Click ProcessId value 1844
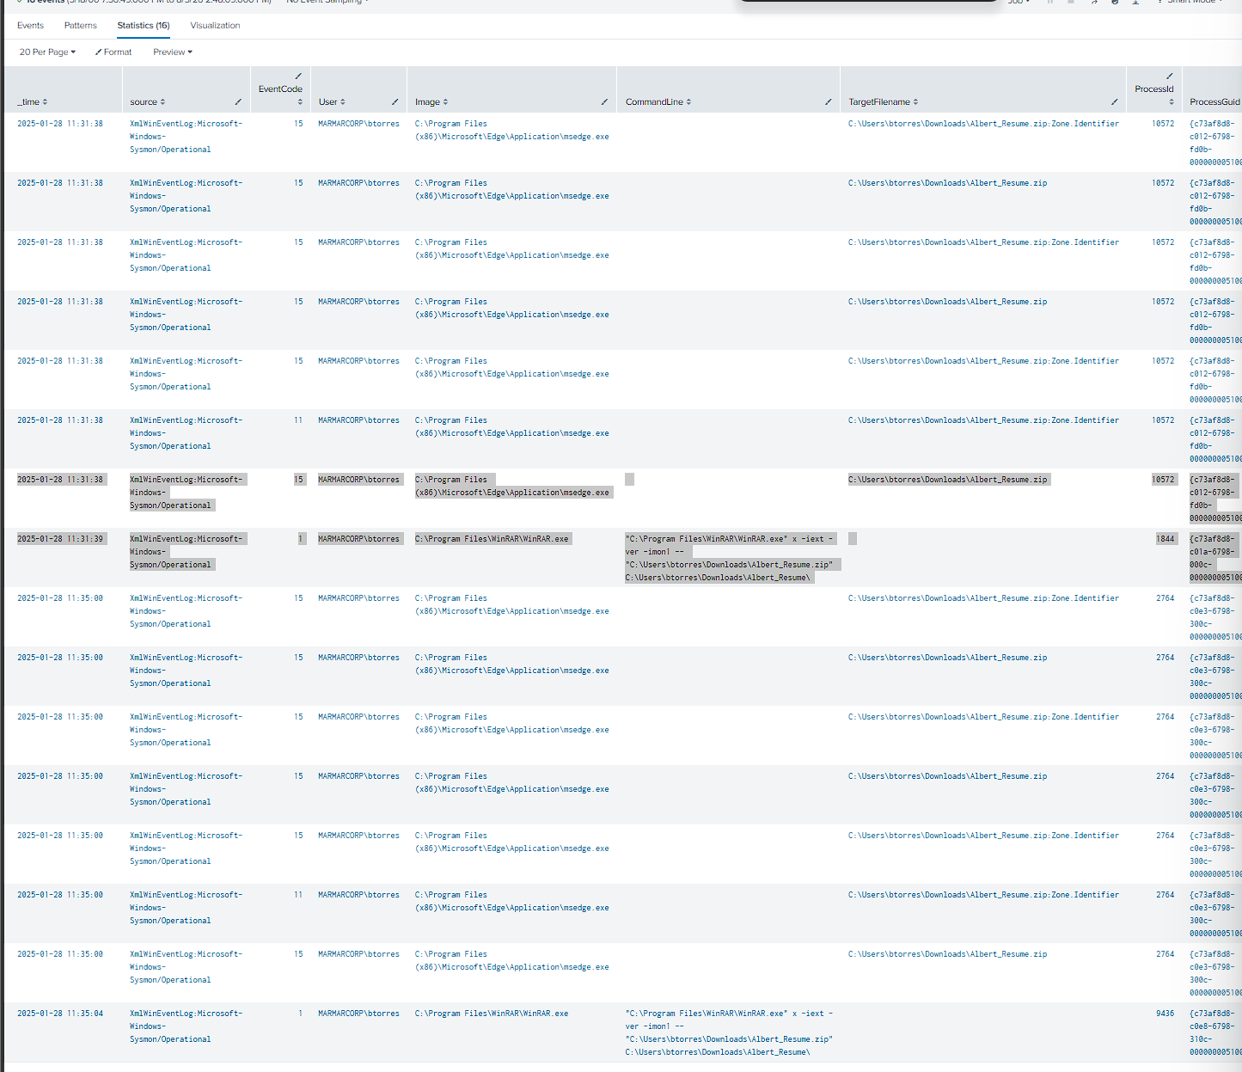Image resolution: width=1242 pixels, height=1072 pixels. pos(1165,539)
